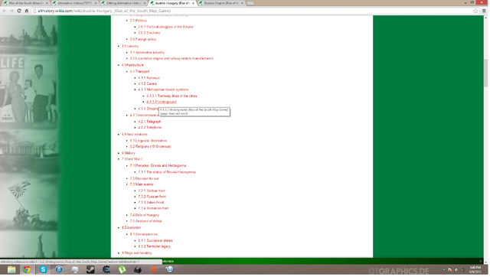This screenshot has height=277, width=490.
Task: Open '7.1.1 The status of Bosnia-Herzegovina'
Action: click(167, 172)
